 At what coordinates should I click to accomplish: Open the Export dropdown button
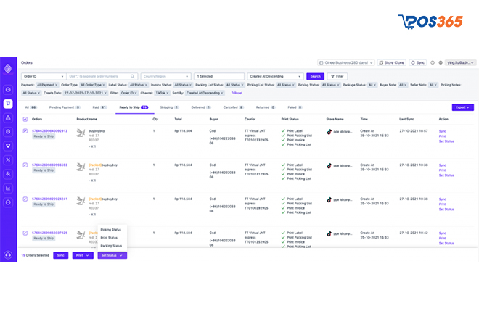pyautogui.click(x=462, y=107)
